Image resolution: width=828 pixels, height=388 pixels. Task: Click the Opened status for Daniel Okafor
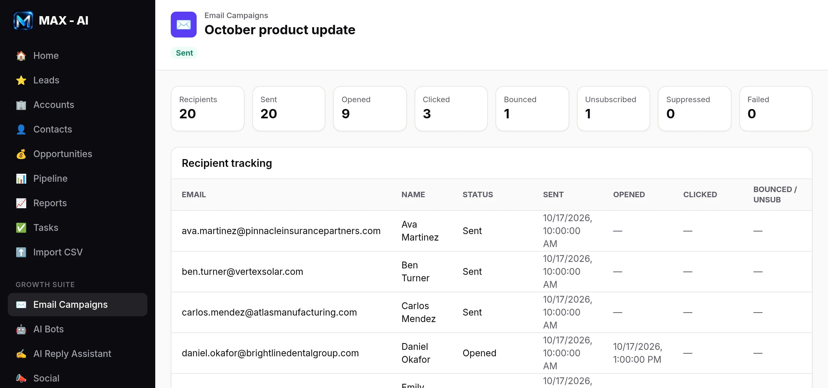click(x=479, y=353)
